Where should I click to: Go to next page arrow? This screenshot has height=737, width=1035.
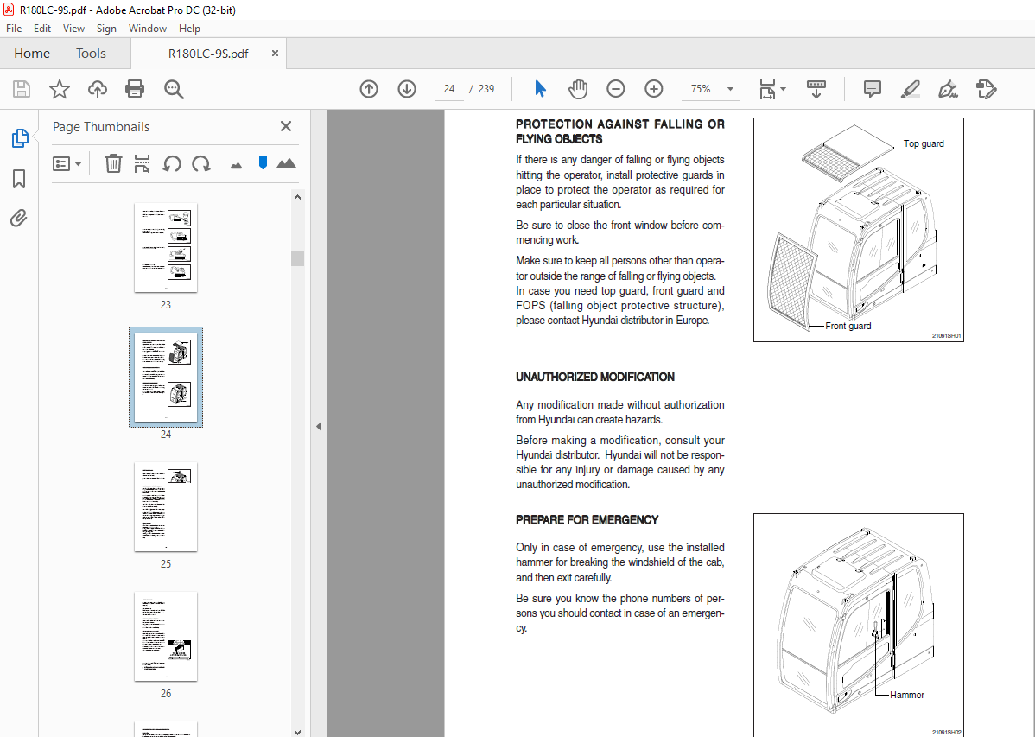click(407, 89)
